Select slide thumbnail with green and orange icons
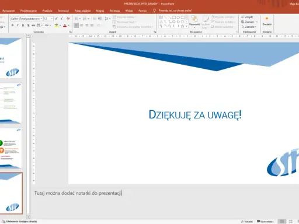This screenshot has height=224, width=299. point(11,148)
